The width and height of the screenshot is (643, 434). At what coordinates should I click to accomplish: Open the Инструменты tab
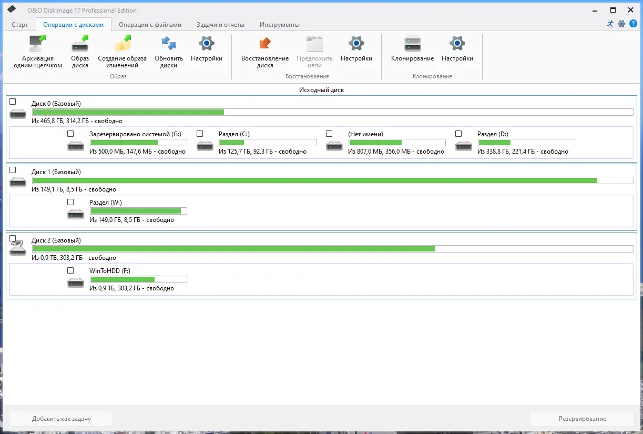(x=279, y=24)
